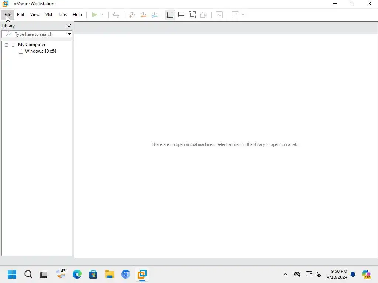
Task: Show hidden system tray icons
Action: click(285, 274)
